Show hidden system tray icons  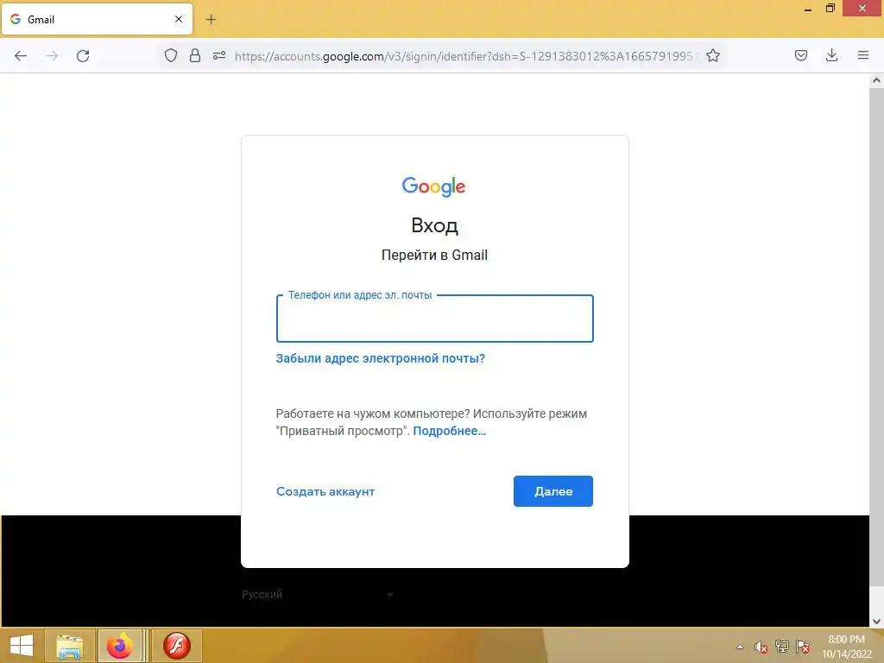click(x=740, y=647)
